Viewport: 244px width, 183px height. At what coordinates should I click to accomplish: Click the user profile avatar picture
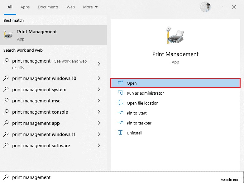(205, 7)
